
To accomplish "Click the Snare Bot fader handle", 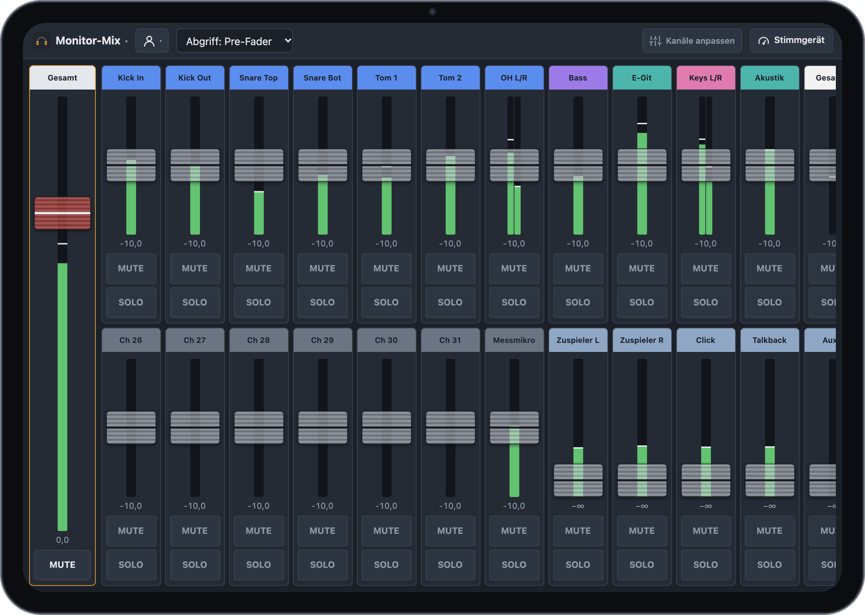I will click(323, 165).
